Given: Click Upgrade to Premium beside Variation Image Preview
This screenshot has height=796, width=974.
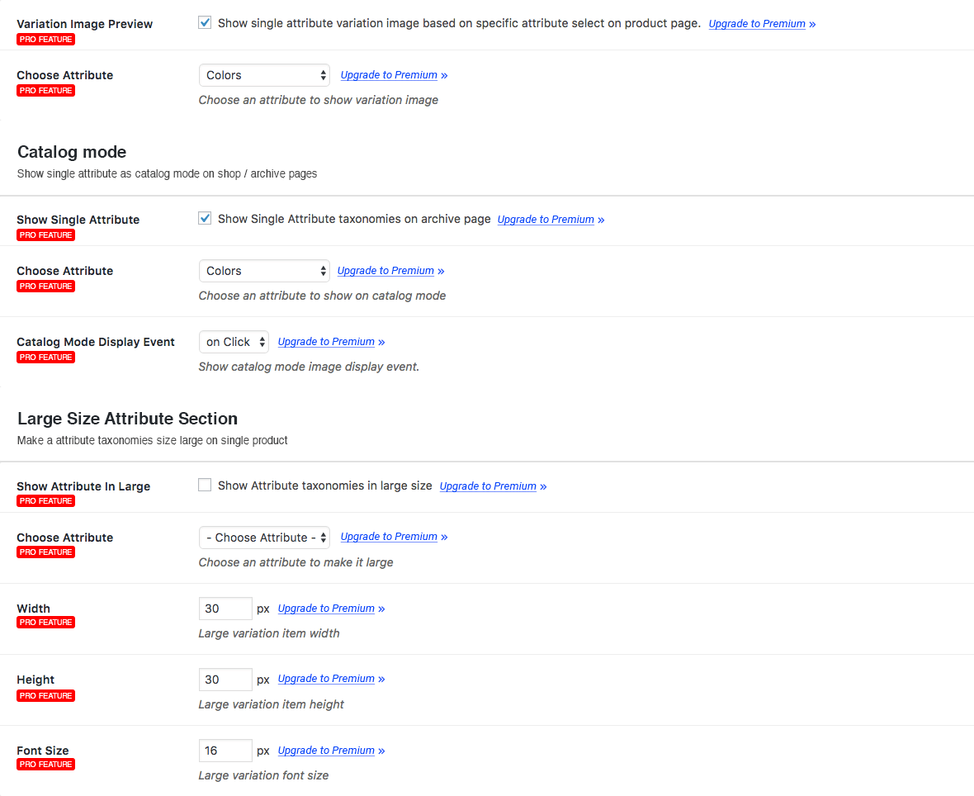Looking at the screenshot, I should (757, 24).
